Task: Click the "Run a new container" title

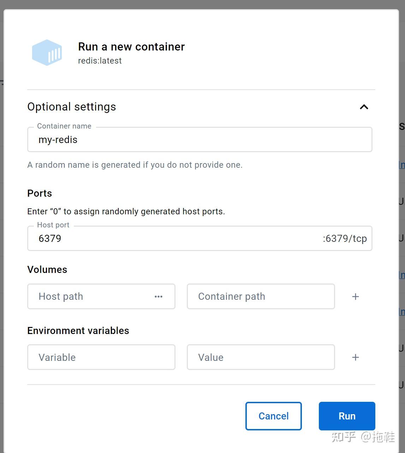Action: pyautogui.click(x=131, y=47)
